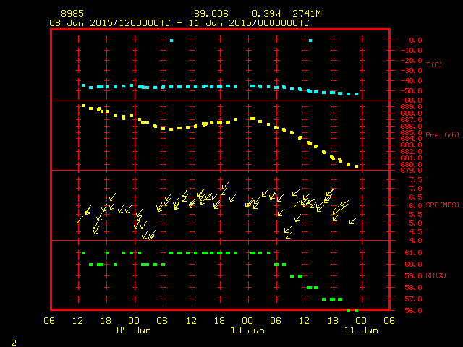Click the latitude value 89.00S
This screenshot has width=463, height=347.
click(211, 14)
